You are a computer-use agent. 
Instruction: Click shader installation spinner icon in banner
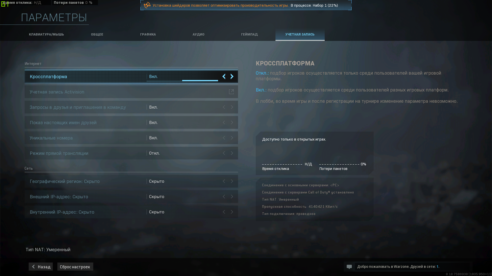coord(147,5)
